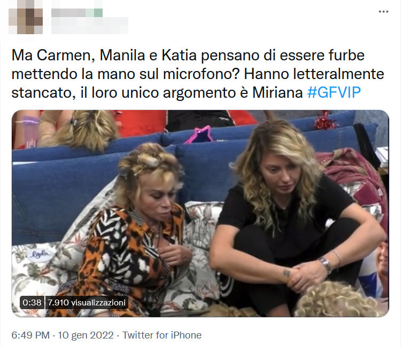Click the blurred display name of author
Screen dimensions: 403x346
77,13
